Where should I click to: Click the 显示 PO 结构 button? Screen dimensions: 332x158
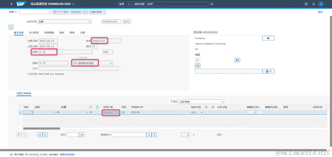tap(61, 12)
